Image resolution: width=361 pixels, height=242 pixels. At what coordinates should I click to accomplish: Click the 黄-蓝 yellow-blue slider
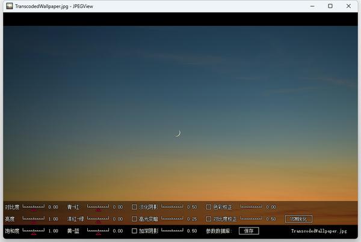coord(98,231)
